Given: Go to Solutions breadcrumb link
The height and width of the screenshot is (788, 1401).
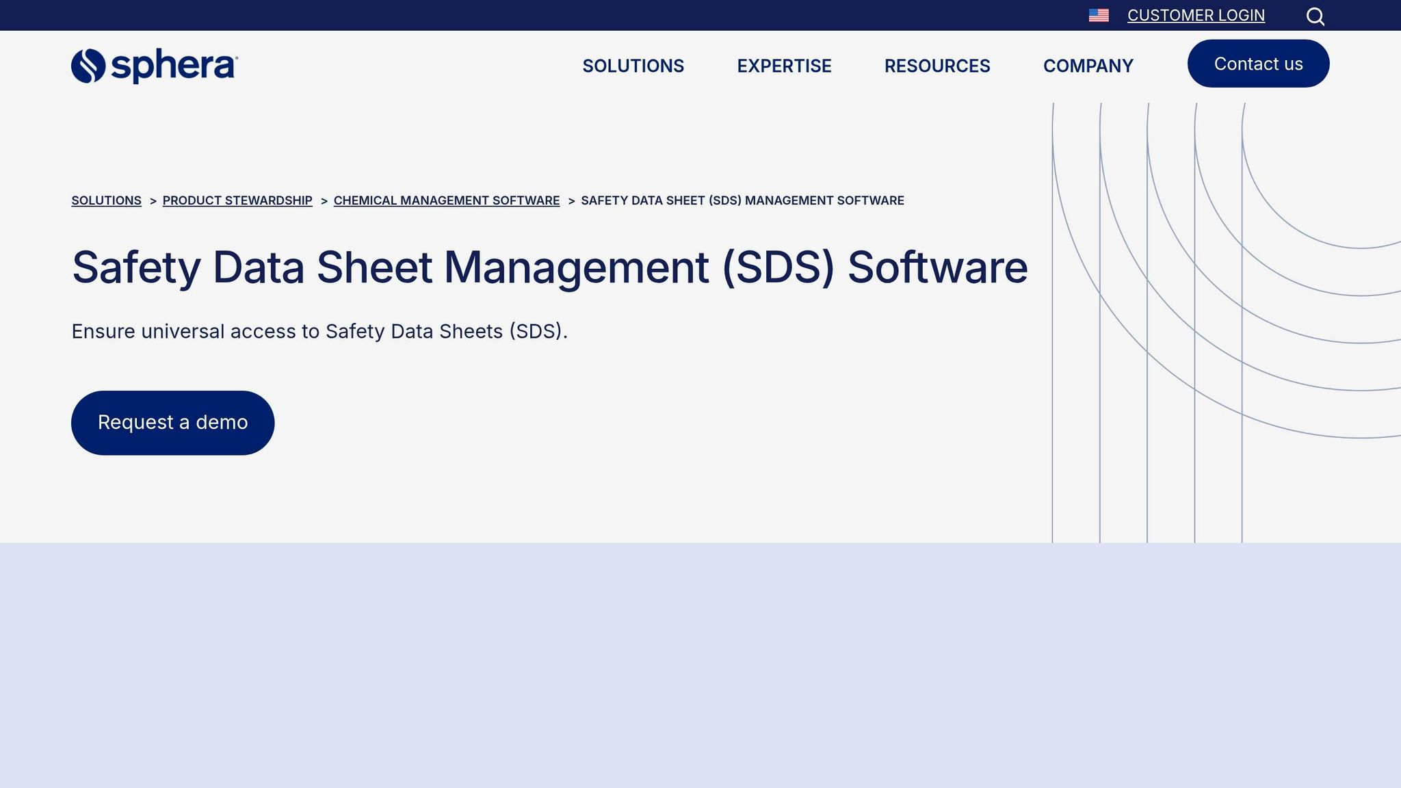Looking at the screenshot, I should [x=107, y=200].
